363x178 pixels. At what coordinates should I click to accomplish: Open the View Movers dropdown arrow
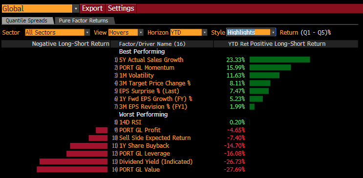[141, 32]
